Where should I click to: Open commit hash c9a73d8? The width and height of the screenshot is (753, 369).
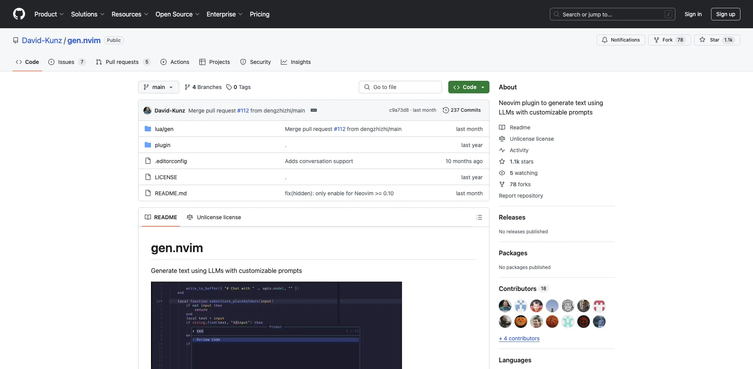[399, 110]
